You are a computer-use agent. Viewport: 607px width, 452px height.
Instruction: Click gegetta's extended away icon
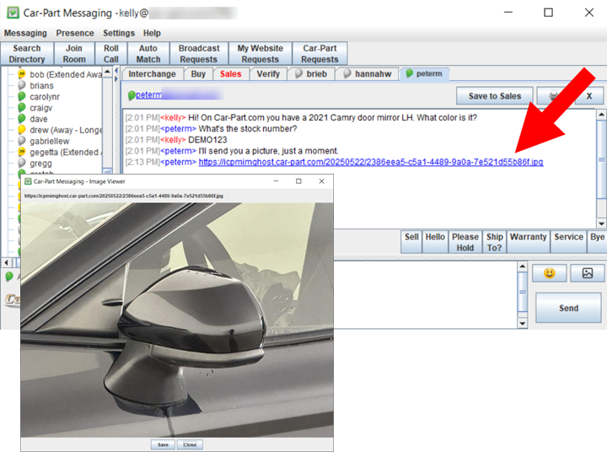(22, 152)
